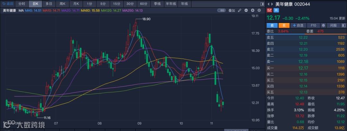Select the 买四 12.14 order row
The height and width of the screenshot is (131, 347).
tap(306, 86)
